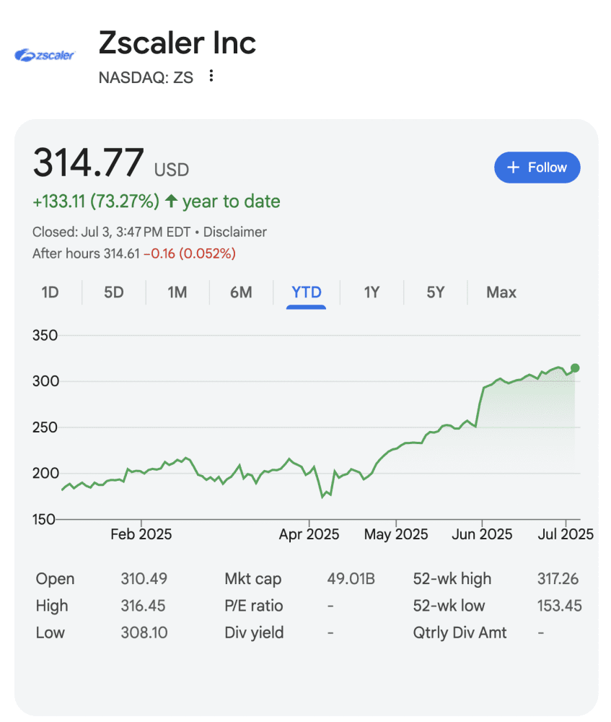Click the Zscaler logo icon

45,56
